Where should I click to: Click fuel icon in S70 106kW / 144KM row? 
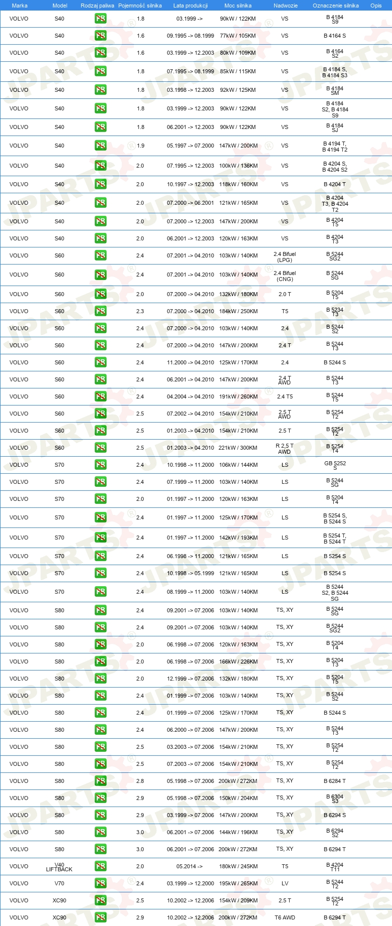(100, 465)
